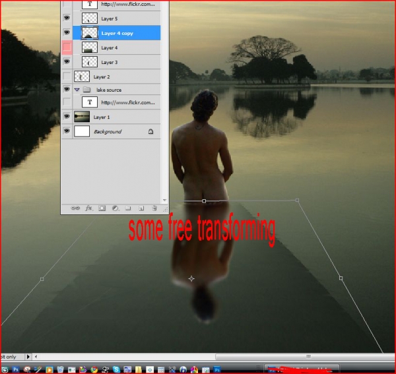Open Photoshop from the taskbar quick launch

pyautogui.click(x=16, y=369)
